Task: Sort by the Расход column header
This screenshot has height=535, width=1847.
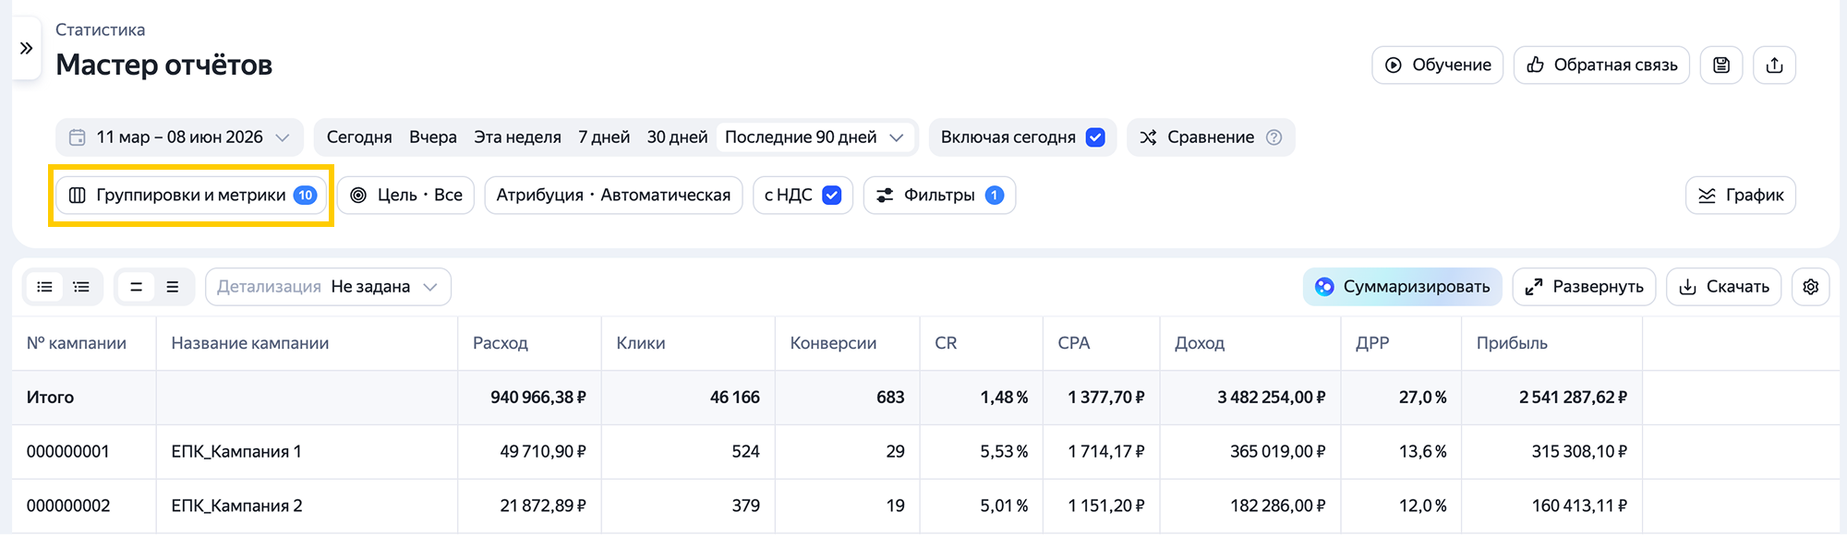Action: point(501,343)
